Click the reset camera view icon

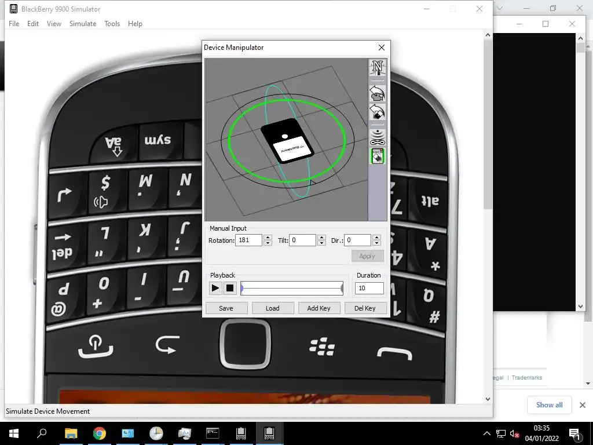tap(377, 93)
